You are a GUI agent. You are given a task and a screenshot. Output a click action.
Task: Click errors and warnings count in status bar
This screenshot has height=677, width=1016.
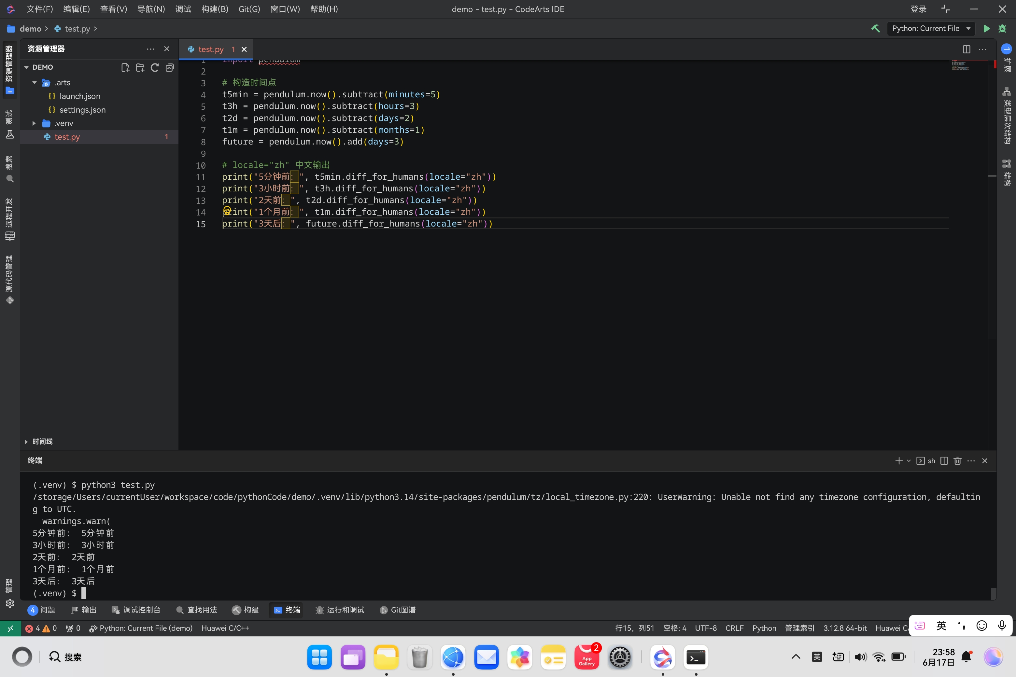pyautogui.click(x=41, y=628)
